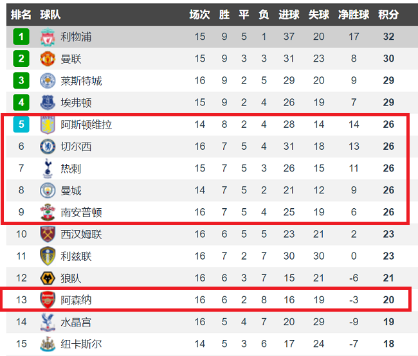
Task: Click the Manchester United club crest
Action: [x=48, y=59]
